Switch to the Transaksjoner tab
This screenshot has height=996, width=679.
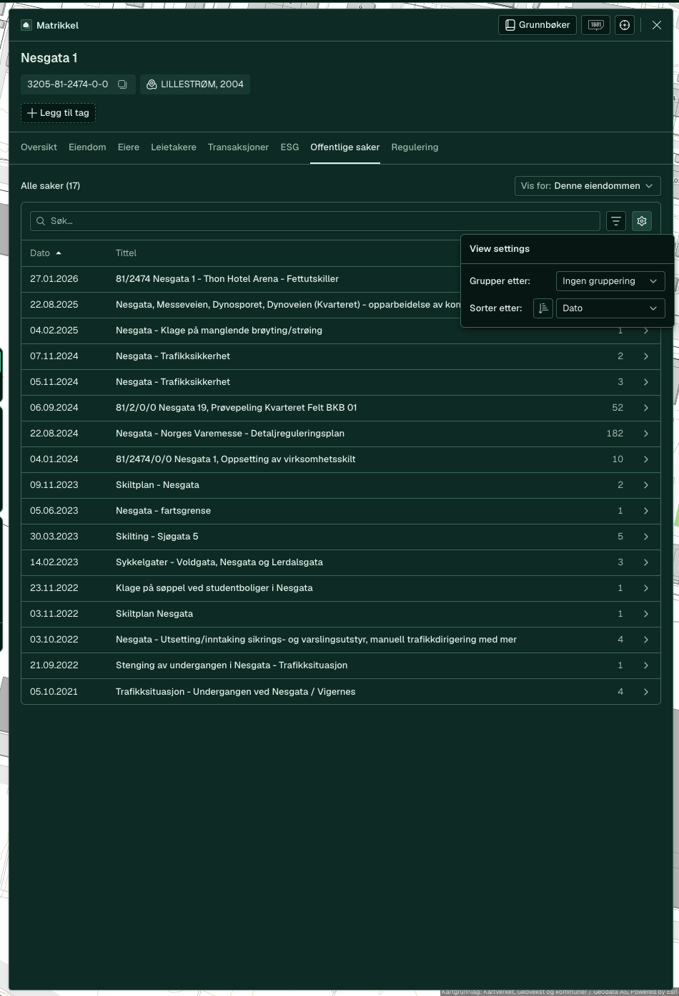tap(238, 147)
